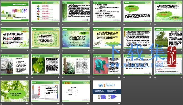Select the slide 2 table of contents thumbnail
This screenshot has height=105, width=183.
45,11
